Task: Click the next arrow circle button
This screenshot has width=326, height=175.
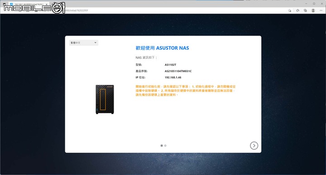Action: (254, 146)
